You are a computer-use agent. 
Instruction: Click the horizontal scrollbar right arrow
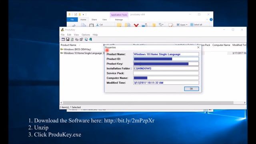coord(245,102)
